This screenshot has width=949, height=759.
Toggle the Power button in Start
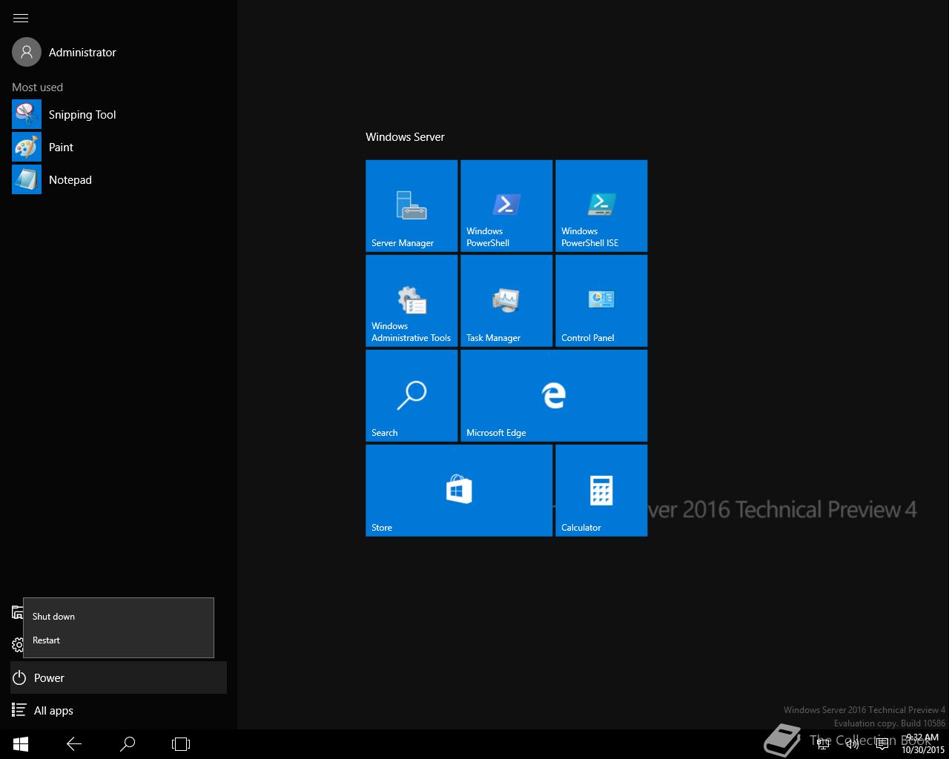(119, 677)
